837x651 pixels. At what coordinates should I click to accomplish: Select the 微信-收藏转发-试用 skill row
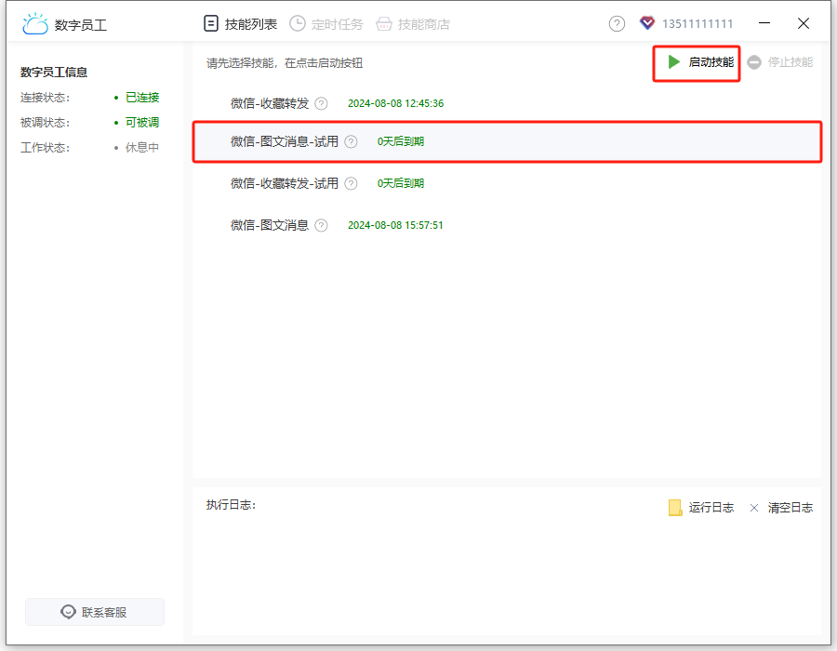(x=507, y=183)
